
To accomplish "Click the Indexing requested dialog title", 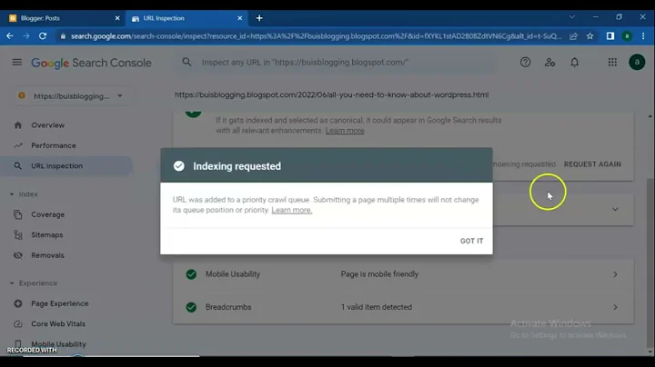I will pyautogui.click(x=237, y=166).
